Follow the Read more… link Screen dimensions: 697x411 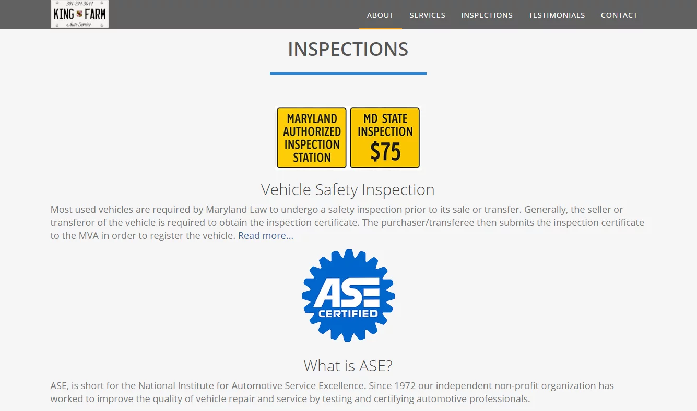[x=266, y=236]
